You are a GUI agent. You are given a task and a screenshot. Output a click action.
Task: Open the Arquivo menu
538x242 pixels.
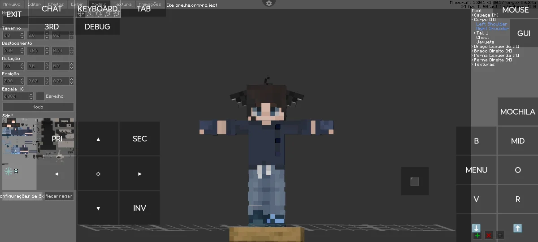tap(12, 4)
